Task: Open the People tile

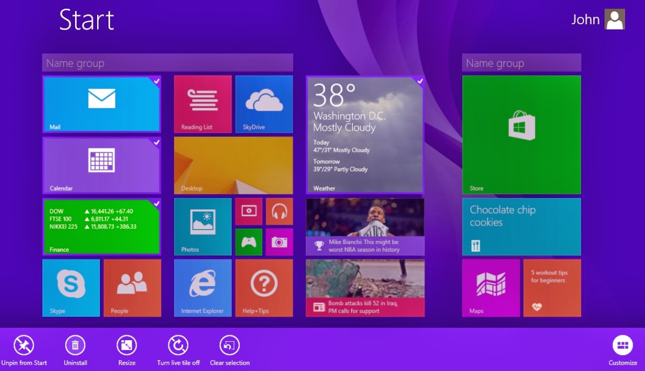Action: (x=132, y=288)
